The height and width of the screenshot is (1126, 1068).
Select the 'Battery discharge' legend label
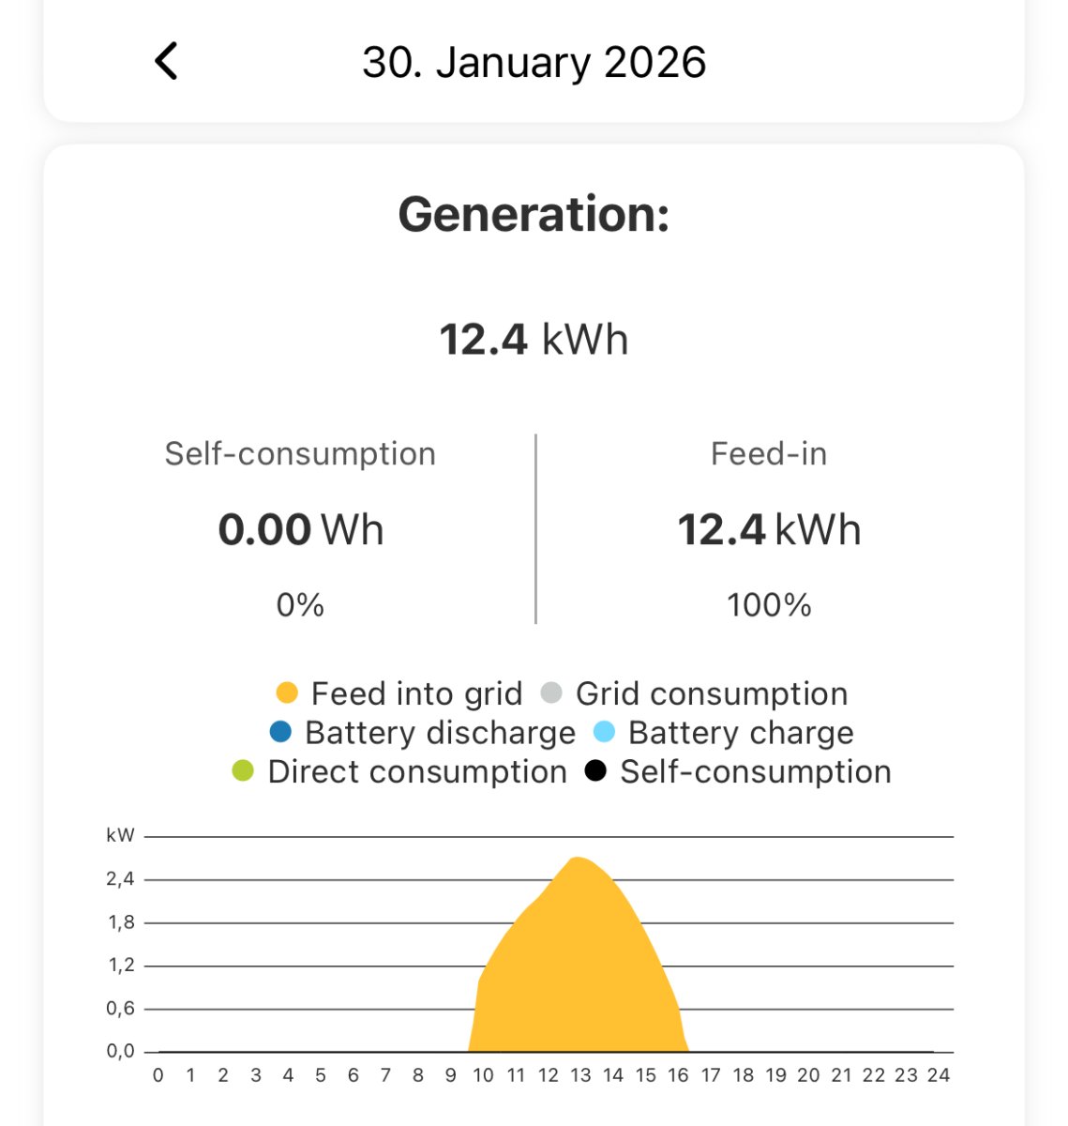coord(440,732)
